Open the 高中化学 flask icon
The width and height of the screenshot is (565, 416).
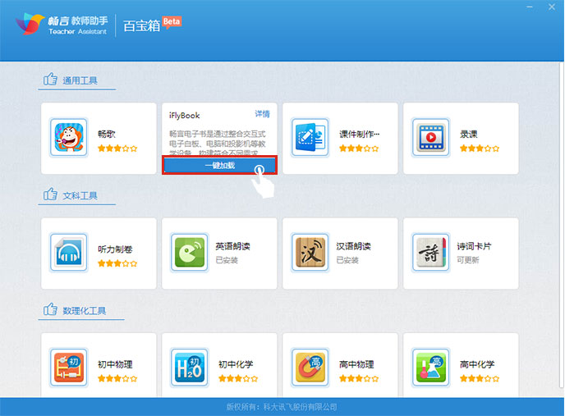tap(430, 368)
